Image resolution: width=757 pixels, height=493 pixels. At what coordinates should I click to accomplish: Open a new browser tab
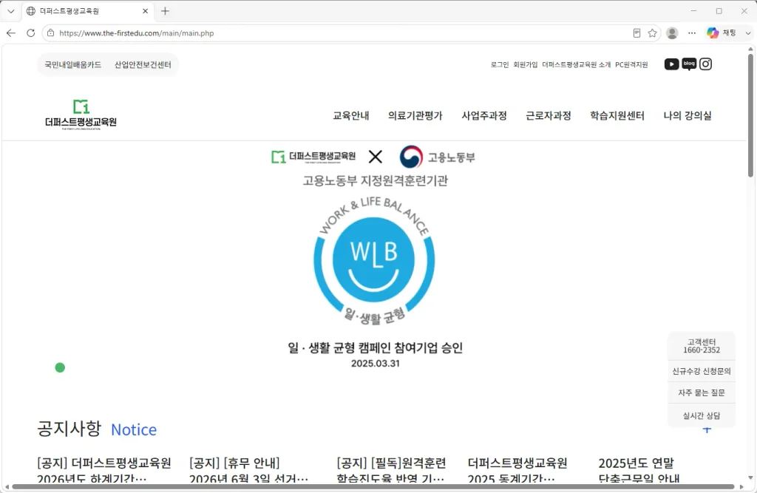[x=165, y=10]
